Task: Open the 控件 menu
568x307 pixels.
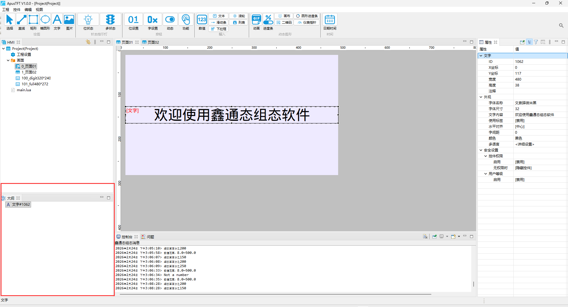Action: pyautogui.click(x=17, y=10)
